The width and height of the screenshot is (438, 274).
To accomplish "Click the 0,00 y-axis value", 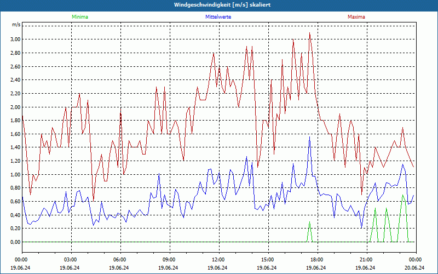I will click(15, 242).
